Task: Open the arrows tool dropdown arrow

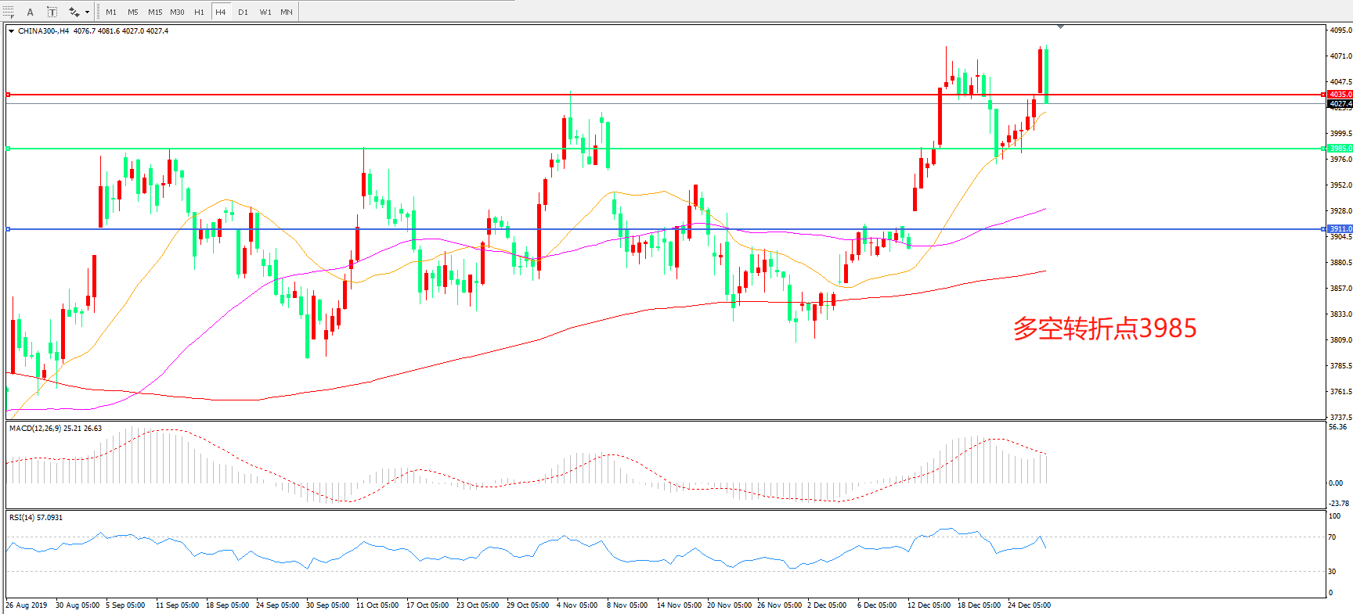Action: tap(87, 12)
